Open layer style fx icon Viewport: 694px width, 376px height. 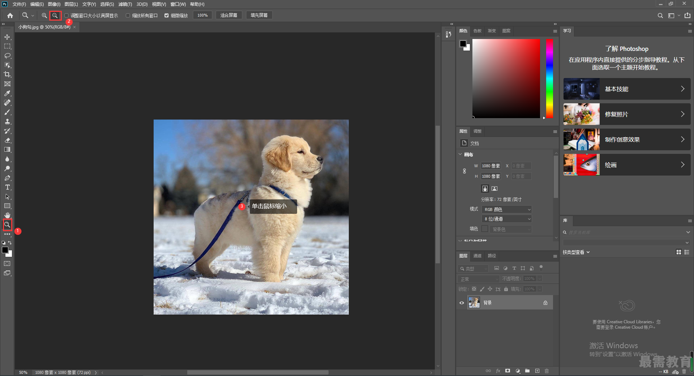pyautogui.click(x=498, y=371)
